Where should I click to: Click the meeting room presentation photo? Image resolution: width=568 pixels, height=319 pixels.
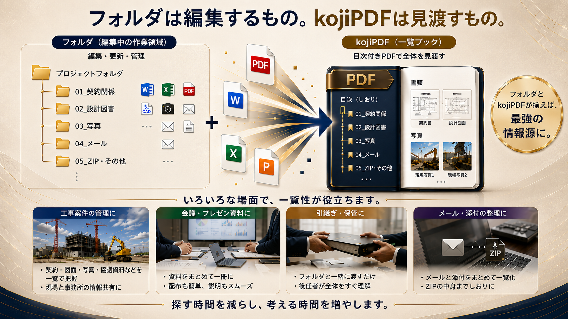(217, 243)
